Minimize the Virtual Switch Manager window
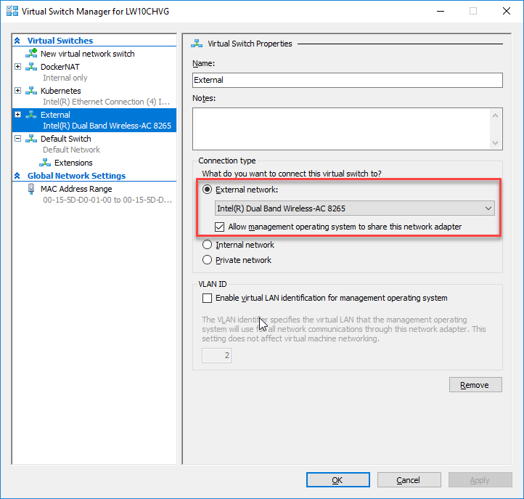This screenshot has height=499, width=524. (441, 11)
